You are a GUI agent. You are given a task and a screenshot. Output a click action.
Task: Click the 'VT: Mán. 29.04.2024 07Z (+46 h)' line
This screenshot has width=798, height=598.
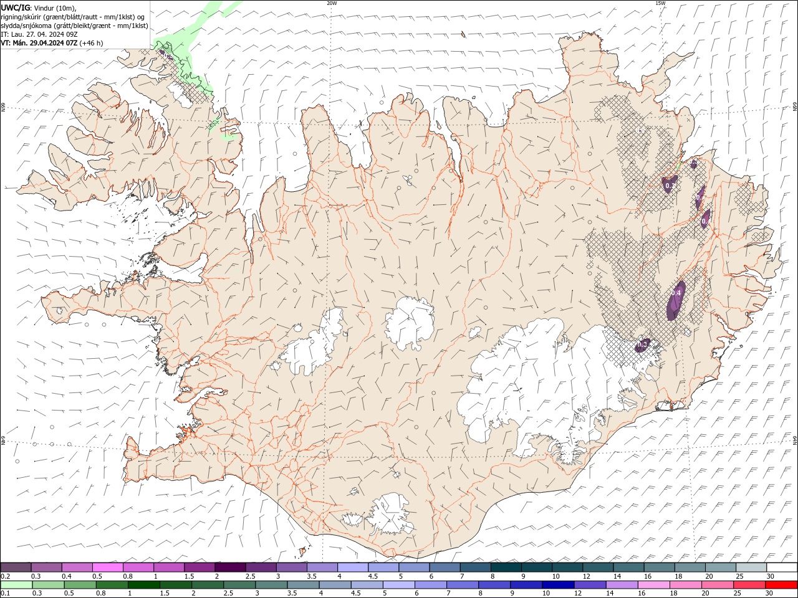coord(52,43)
